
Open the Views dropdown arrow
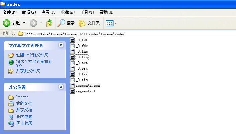(x=115, y=23)
